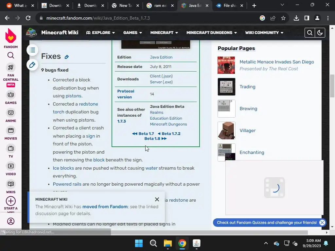Viewport: 335px width, 251px height.
Task: Open Powered rails link
Action: [67, 184]
